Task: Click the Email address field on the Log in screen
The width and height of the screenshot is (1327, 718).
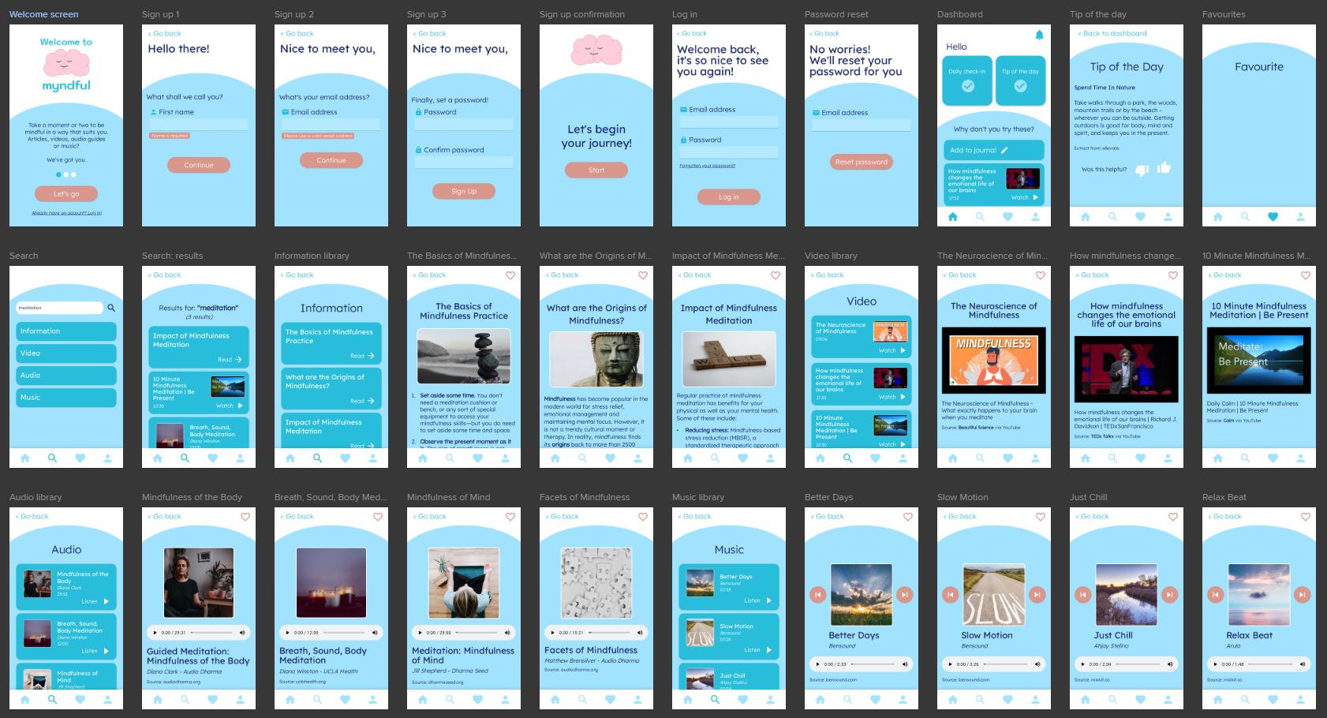Action: click(728, 121)
